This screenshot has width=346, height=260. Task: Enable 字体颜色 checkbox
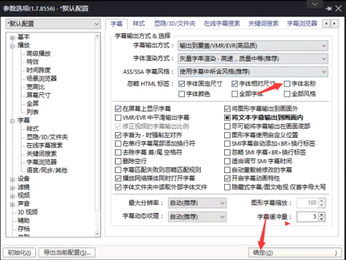[x=181, y=94]
